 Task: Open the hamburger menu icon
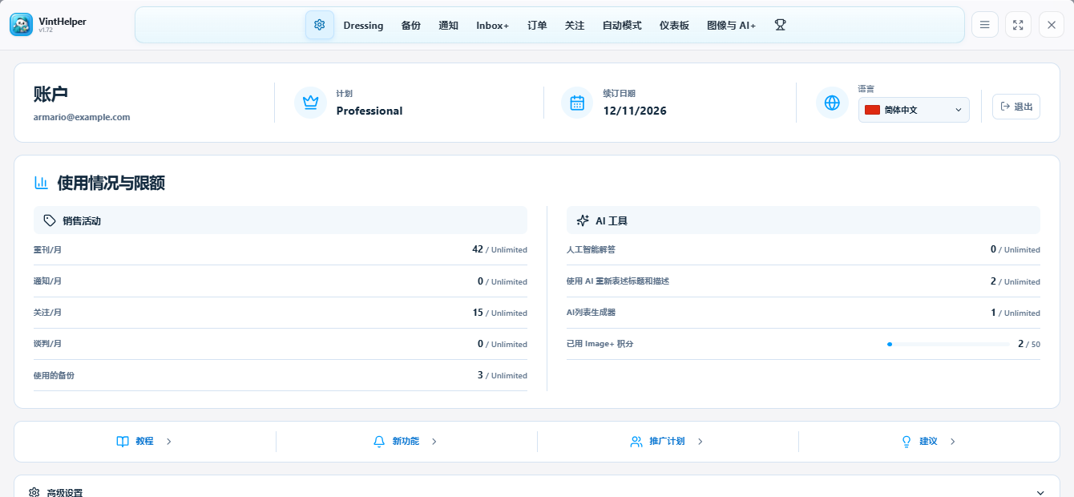coord(985,25)
